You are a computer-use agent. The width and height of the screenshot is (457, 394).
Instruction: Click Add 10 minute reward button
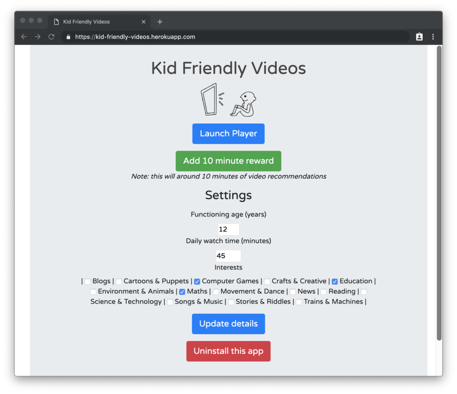pos(228,161)
